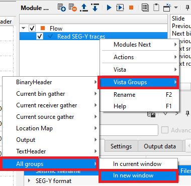
Task: Select the Read SEG-Y traces module row
Action: pos(93,36)
